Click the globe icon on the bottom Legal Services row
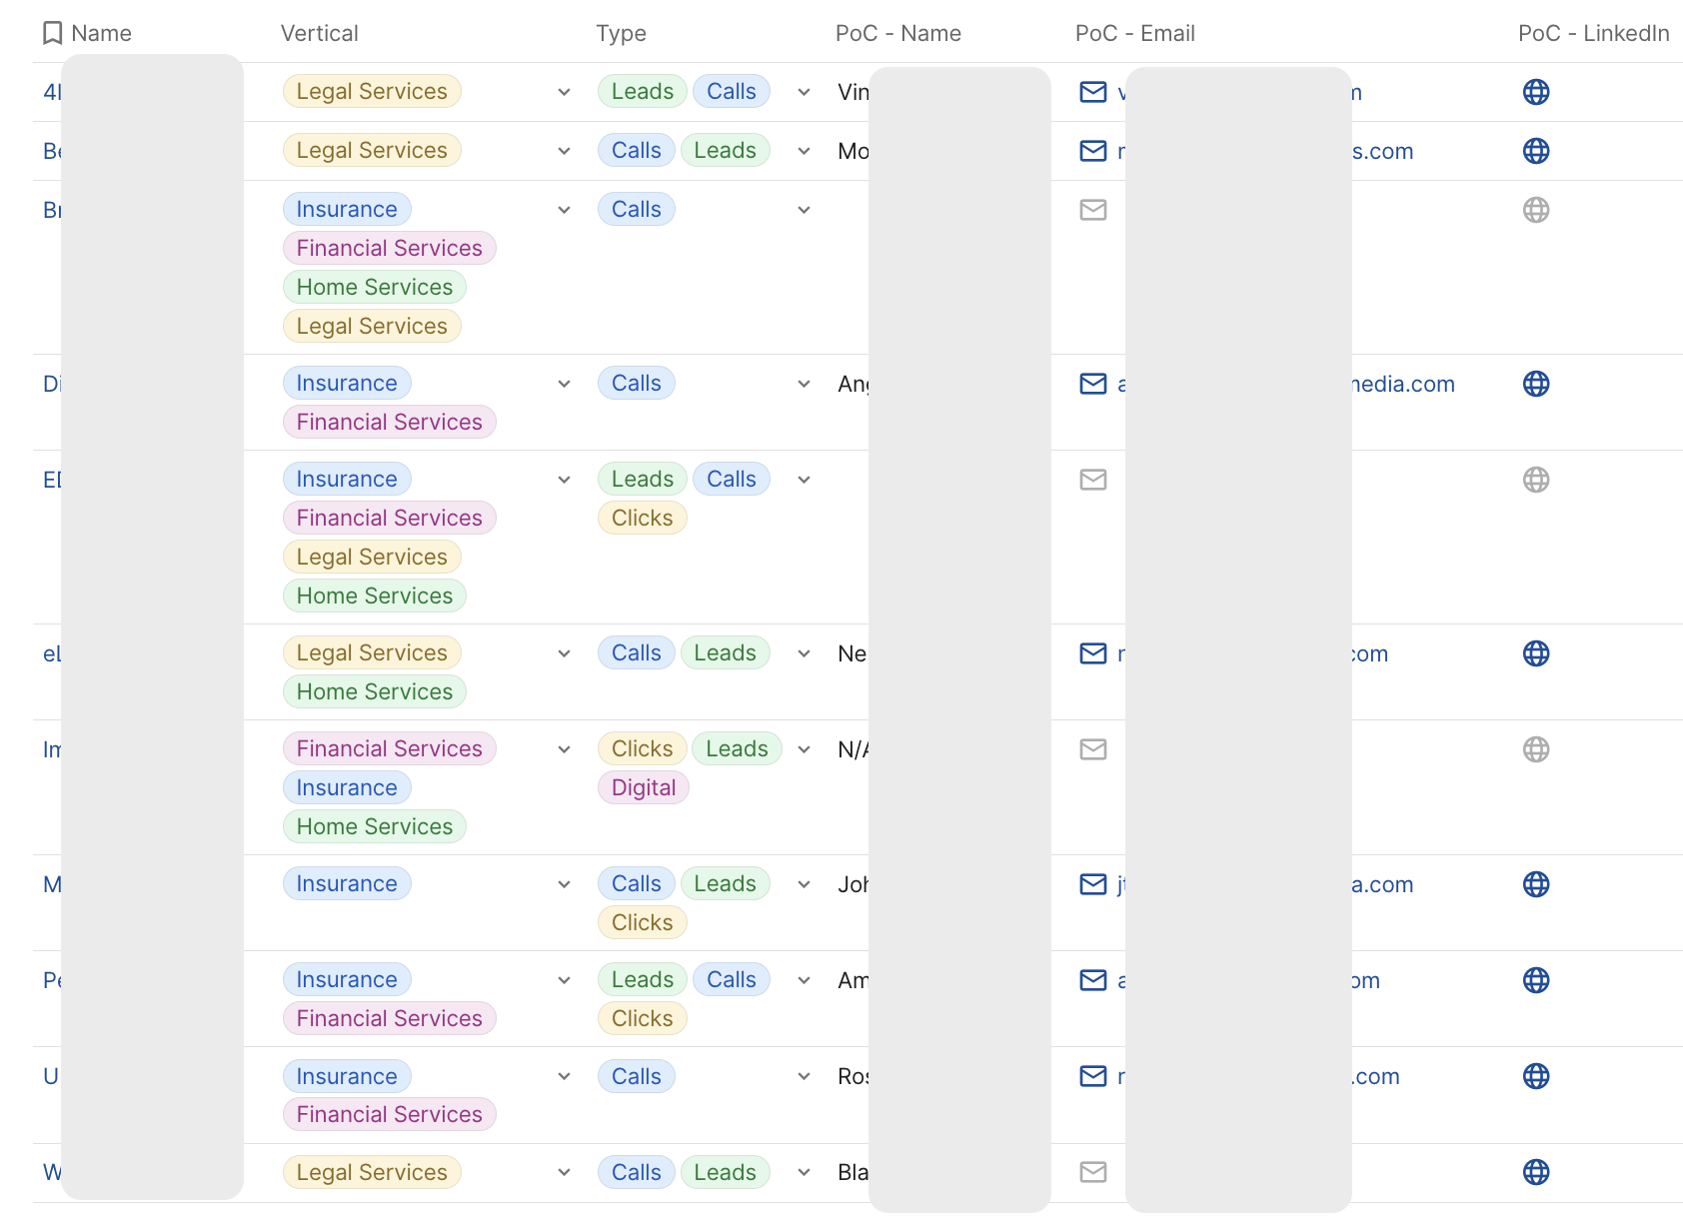 point(1536,1172)
